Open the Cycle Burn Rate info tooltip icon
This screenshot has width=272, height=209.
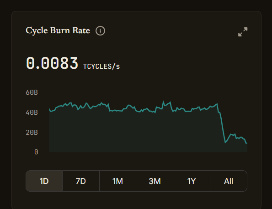click(100, 31)
